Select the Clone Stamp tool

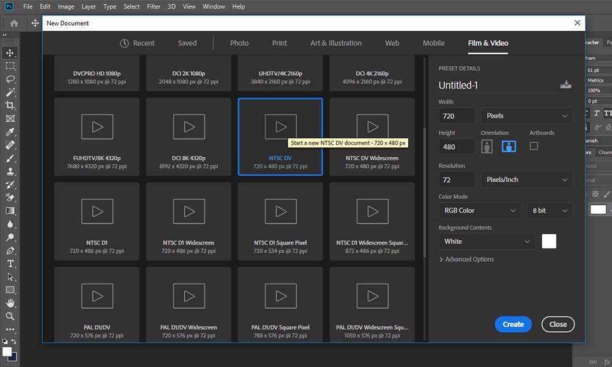pos(10,172)
